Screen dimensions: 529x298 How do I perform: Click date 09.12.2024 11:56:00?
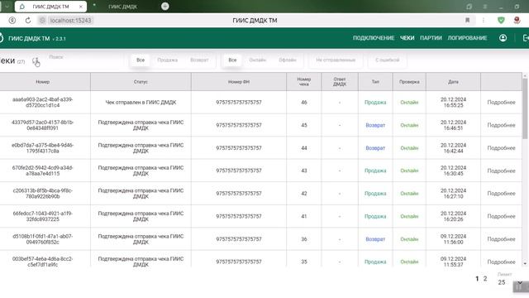click(x=453, y=239)
